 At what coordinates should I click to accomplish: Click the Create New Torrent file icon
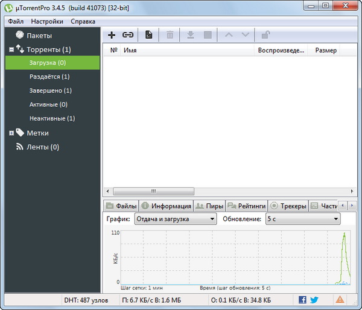(x=149, y=35)
